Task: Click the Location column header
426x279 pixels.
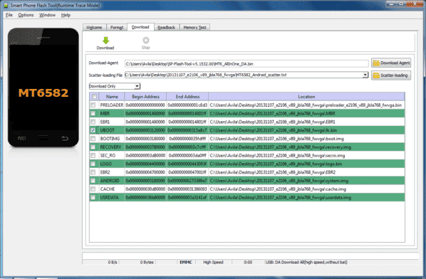Action: [x=306, y=97]
